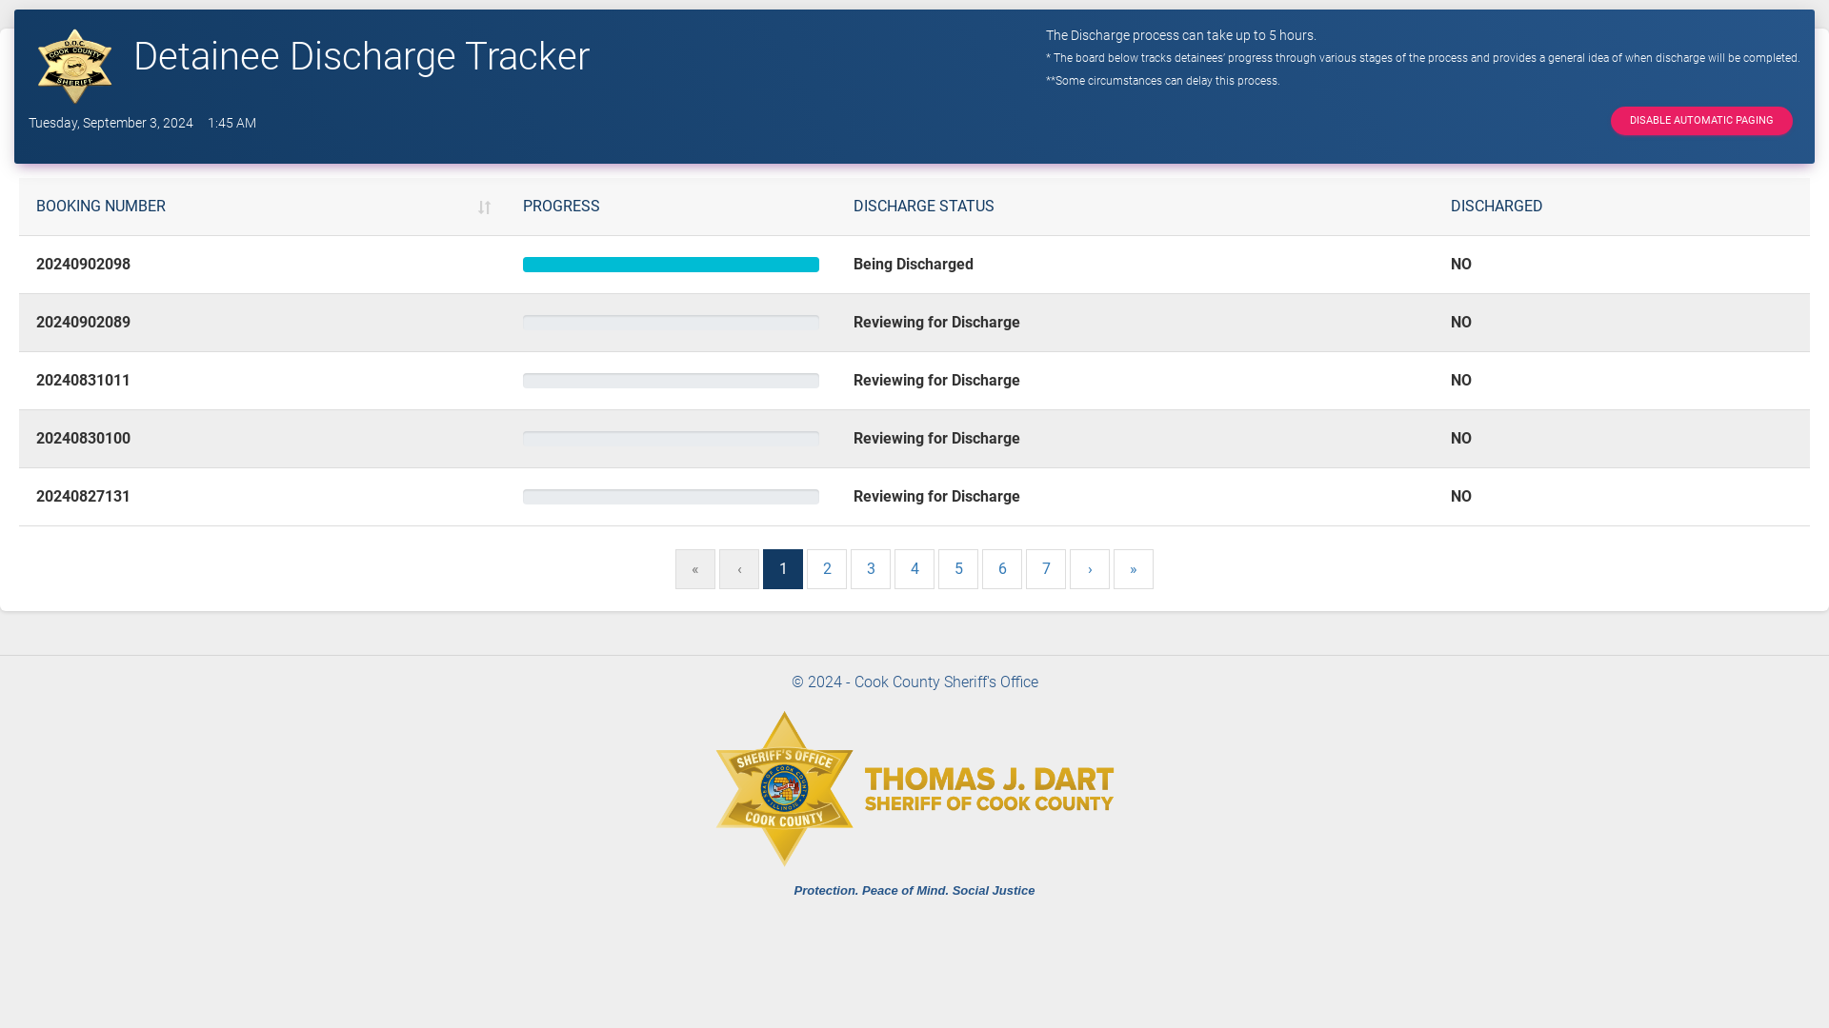
Task: Click 'Reviewing for Discharge' status for 20240827131
Action: 936,497
